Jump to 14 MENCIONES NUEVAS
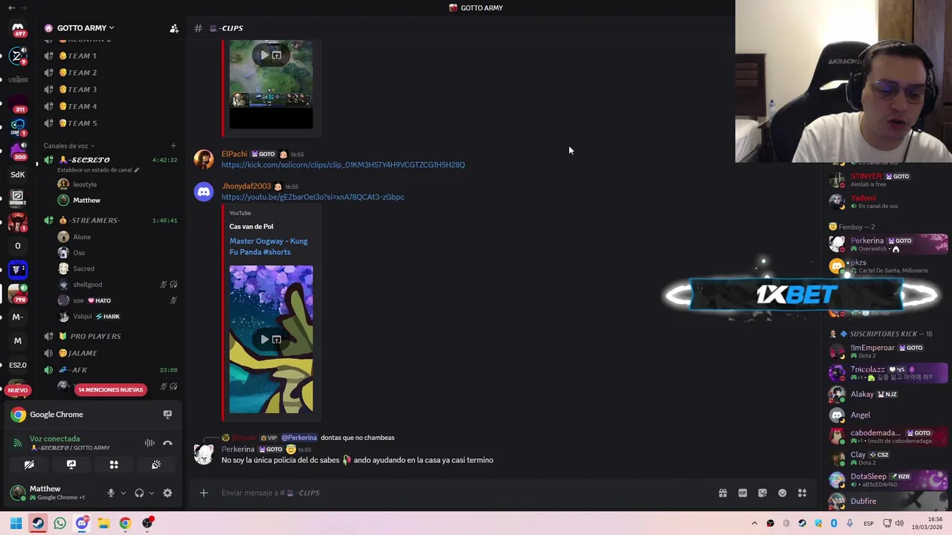 click(110, 389)
